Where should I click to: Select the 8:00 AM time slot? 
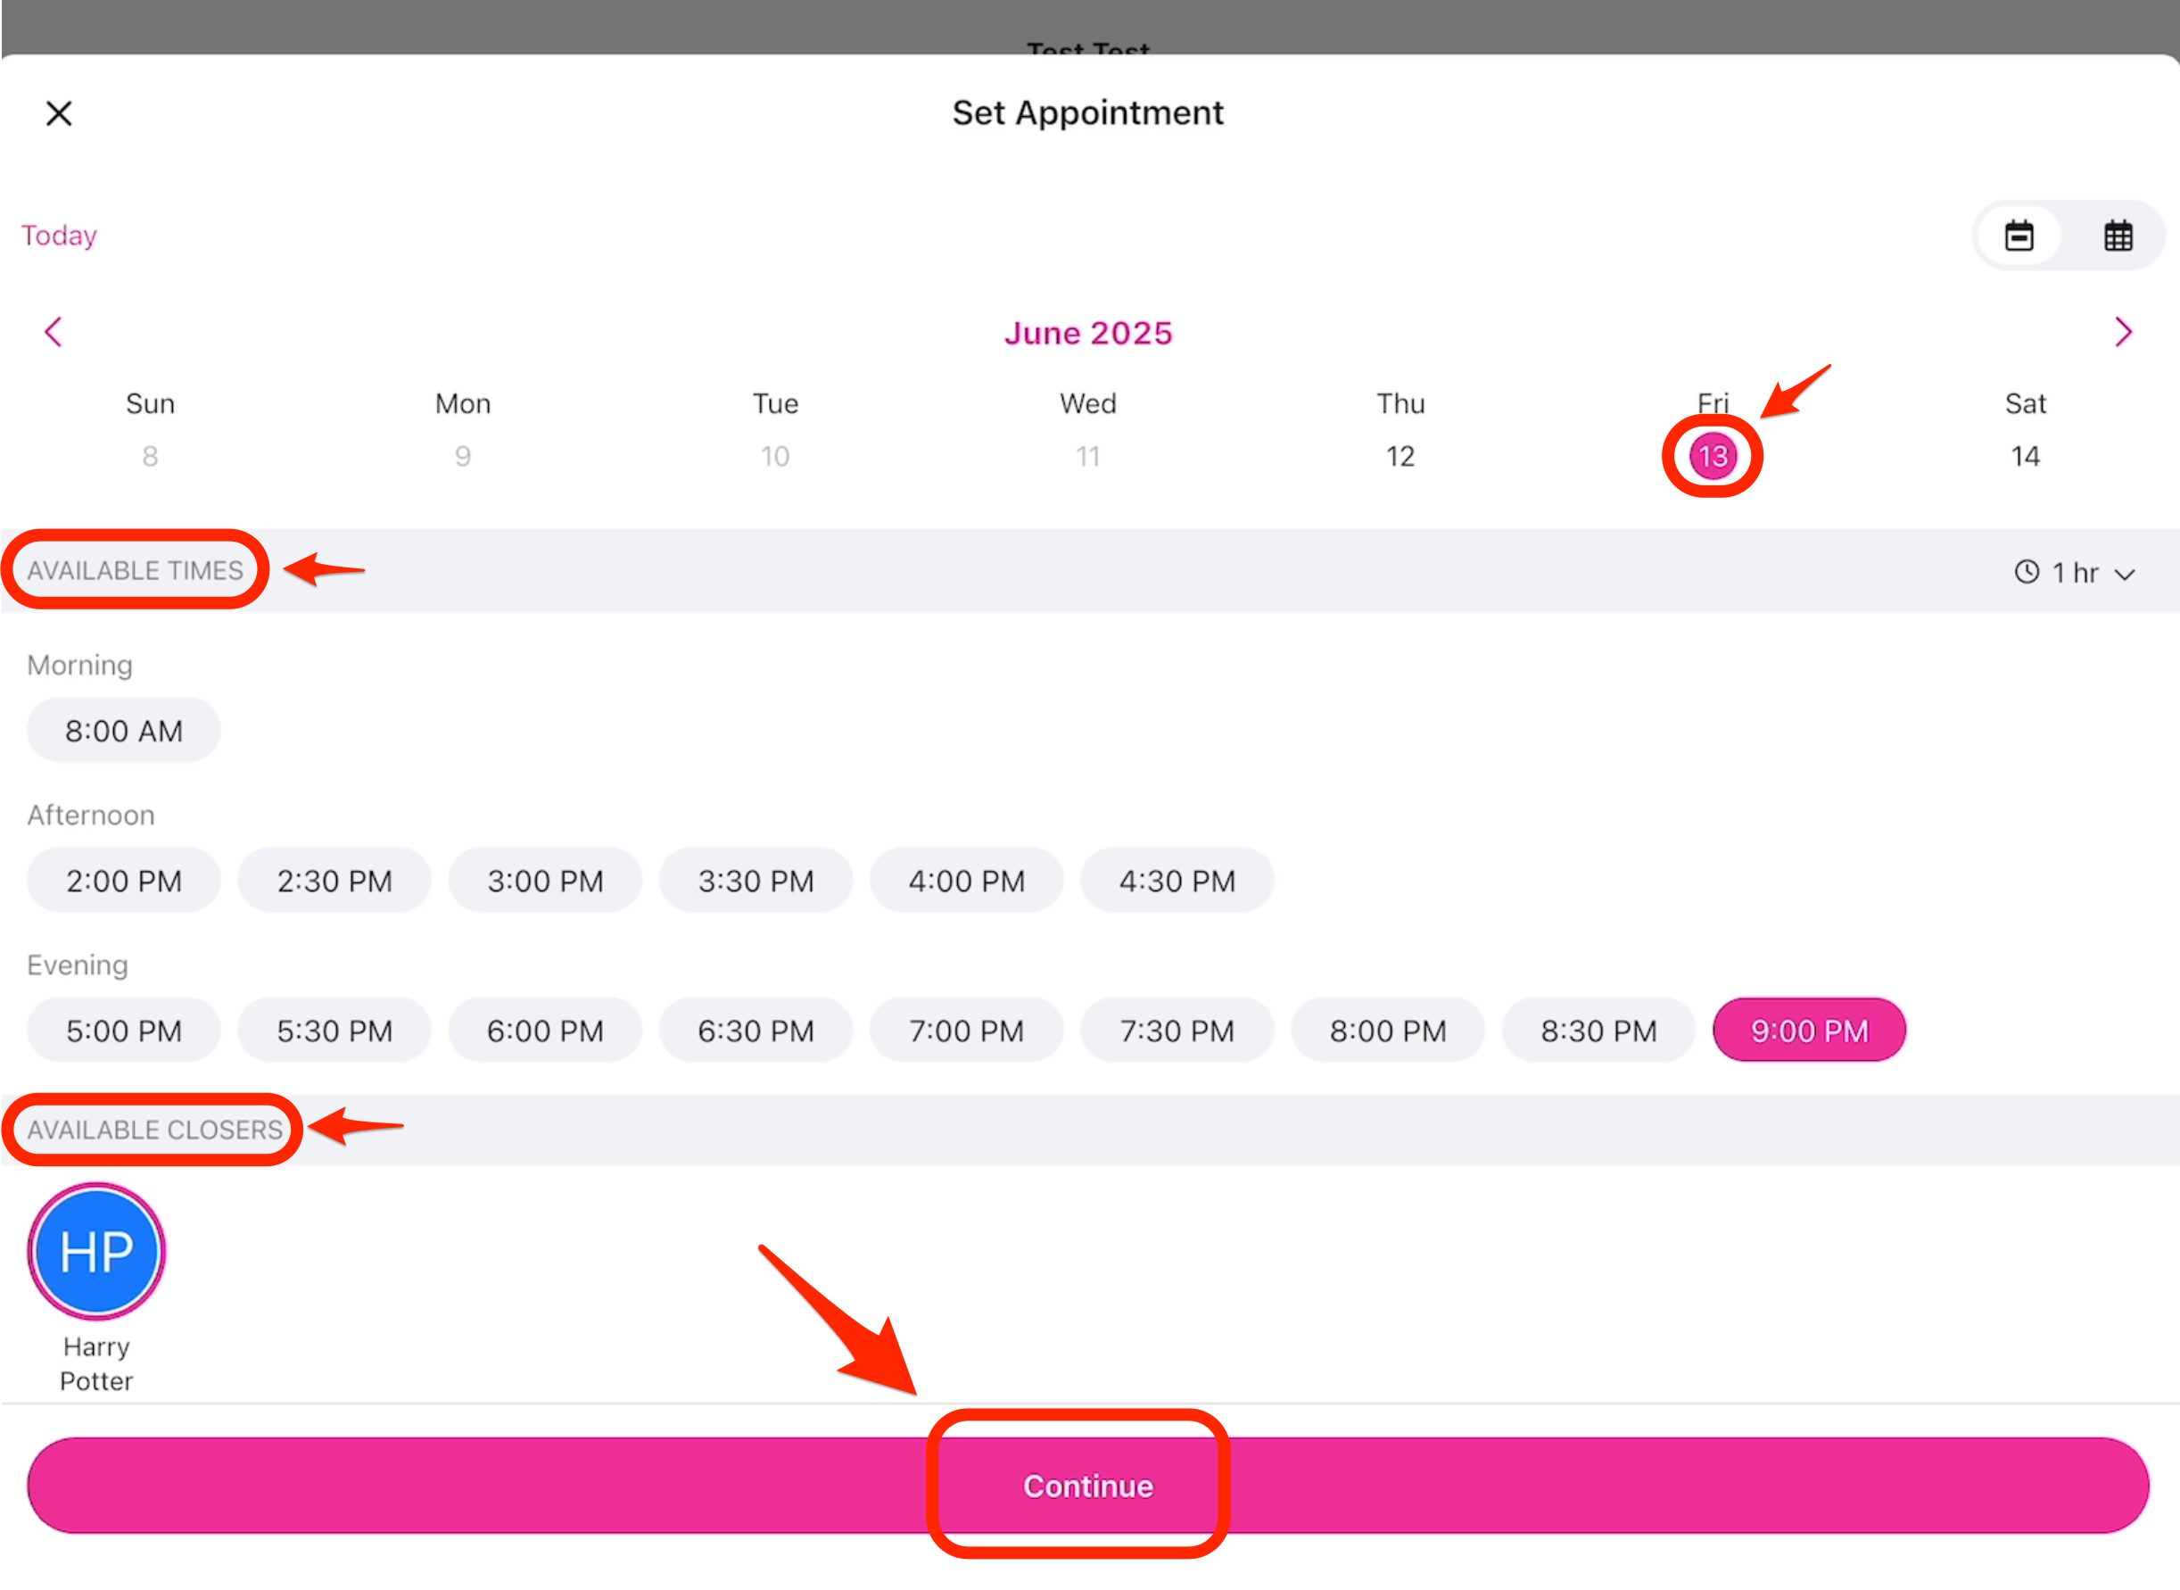124,731
